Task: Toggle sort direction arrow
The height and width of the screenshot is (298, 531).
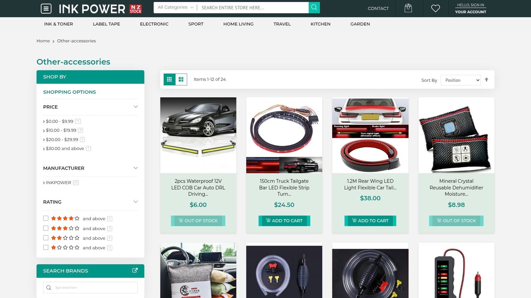Action: click(487, 79)
